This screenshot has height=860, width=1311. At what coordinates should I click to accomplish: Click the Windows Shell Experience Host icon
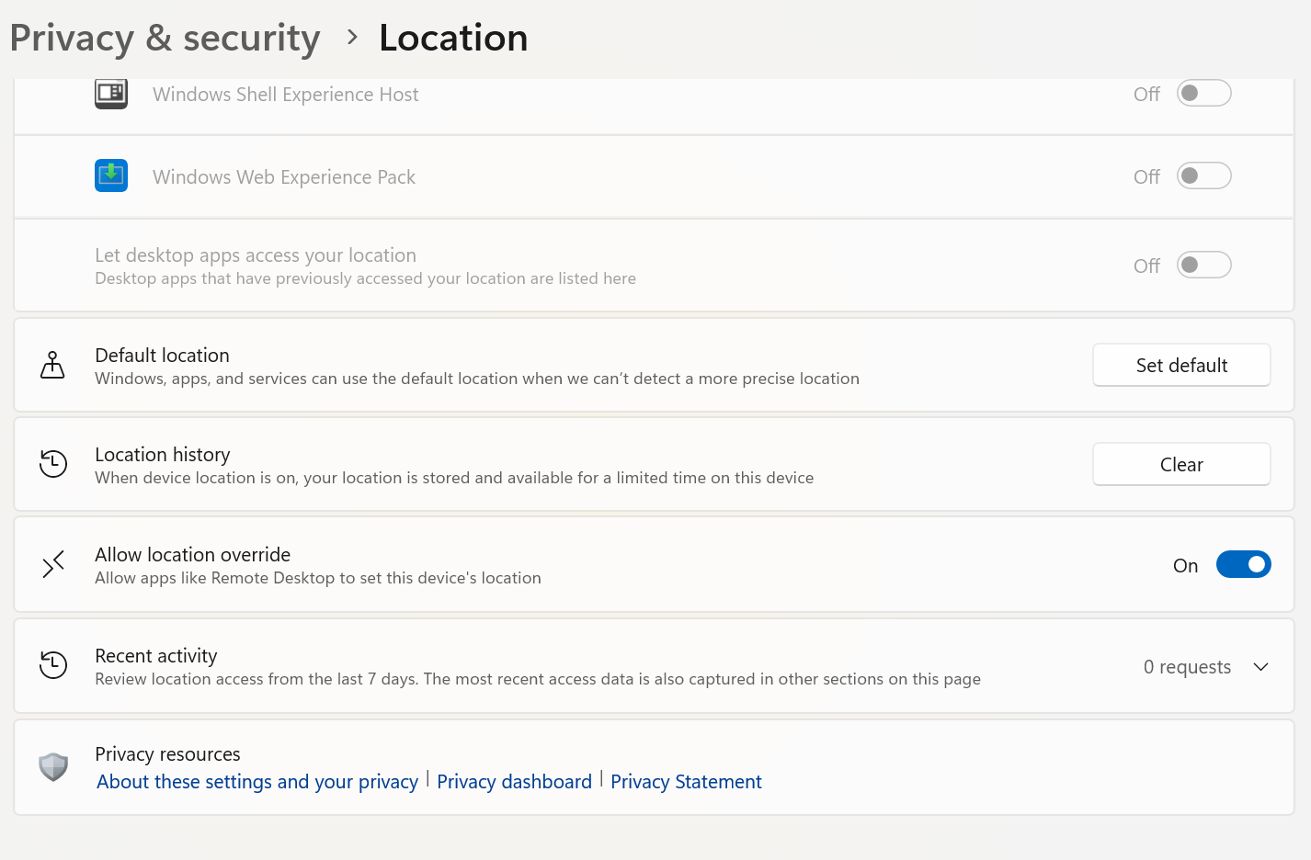(x=110, y=93)
